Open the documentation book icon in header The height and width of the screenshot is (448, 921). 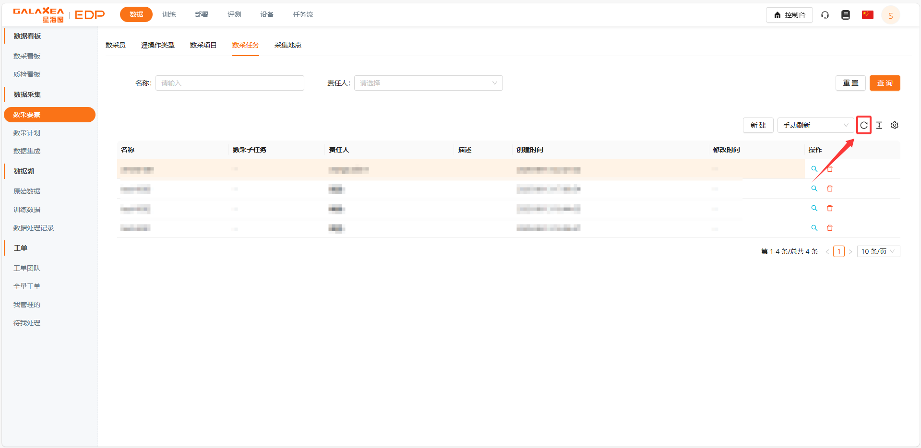845,15
